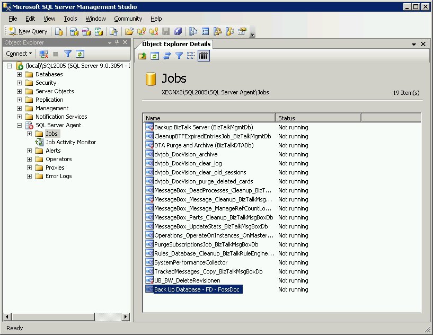
Task: Open the Tools menu
Action: pos(70,19)
